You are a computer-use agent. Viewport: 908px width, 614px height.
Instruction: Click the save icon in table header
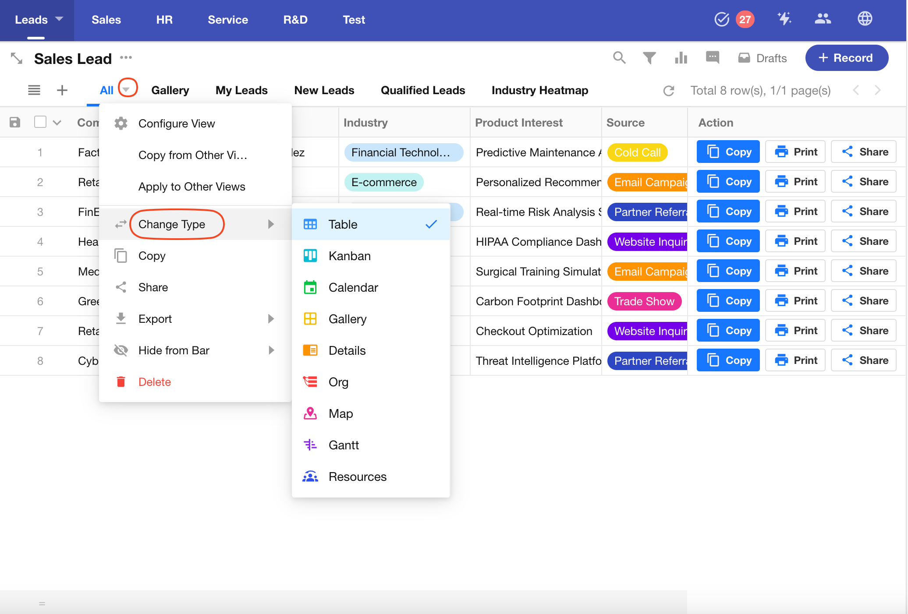[15, 122]
